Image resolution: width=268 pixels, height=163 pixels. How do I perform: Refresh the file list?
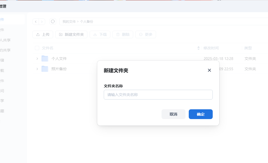(53, 21)
